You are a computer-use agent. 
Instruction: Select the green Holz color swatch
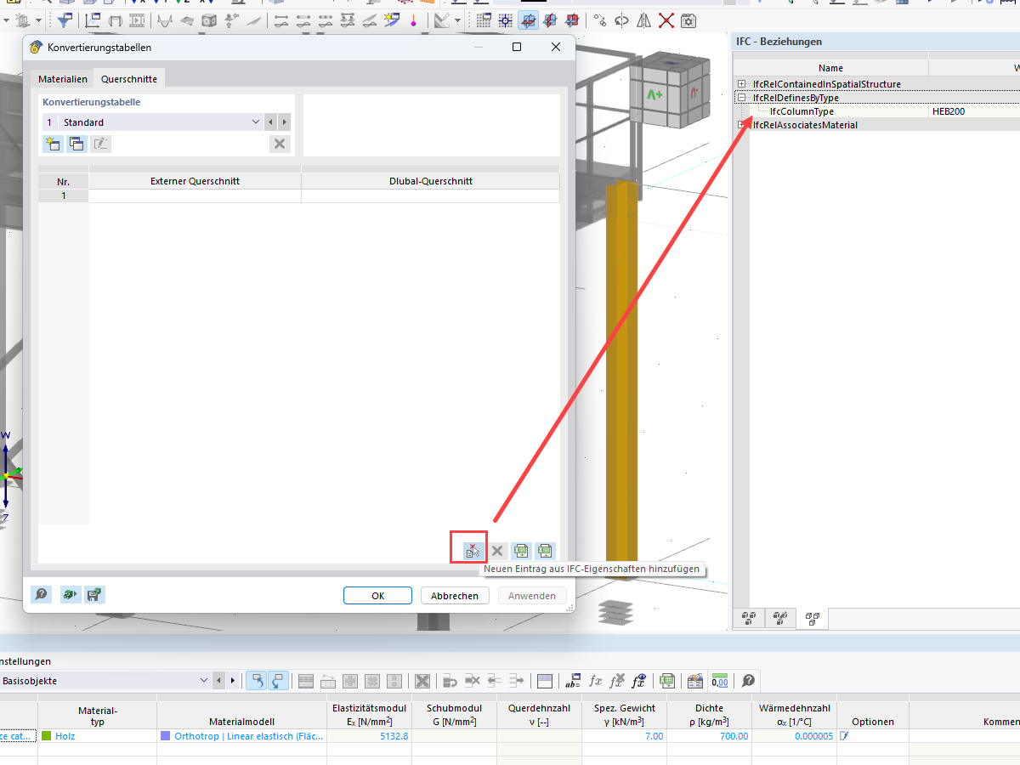[47, 736]
